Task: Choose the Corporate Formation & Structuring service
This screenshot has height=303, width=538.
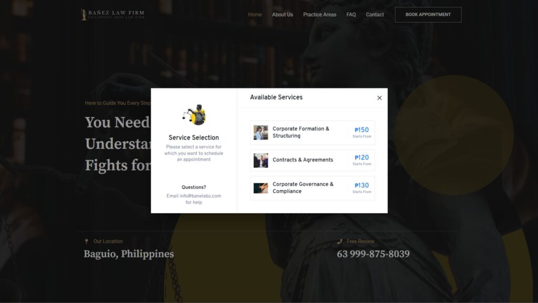Action: click(312, 133)
